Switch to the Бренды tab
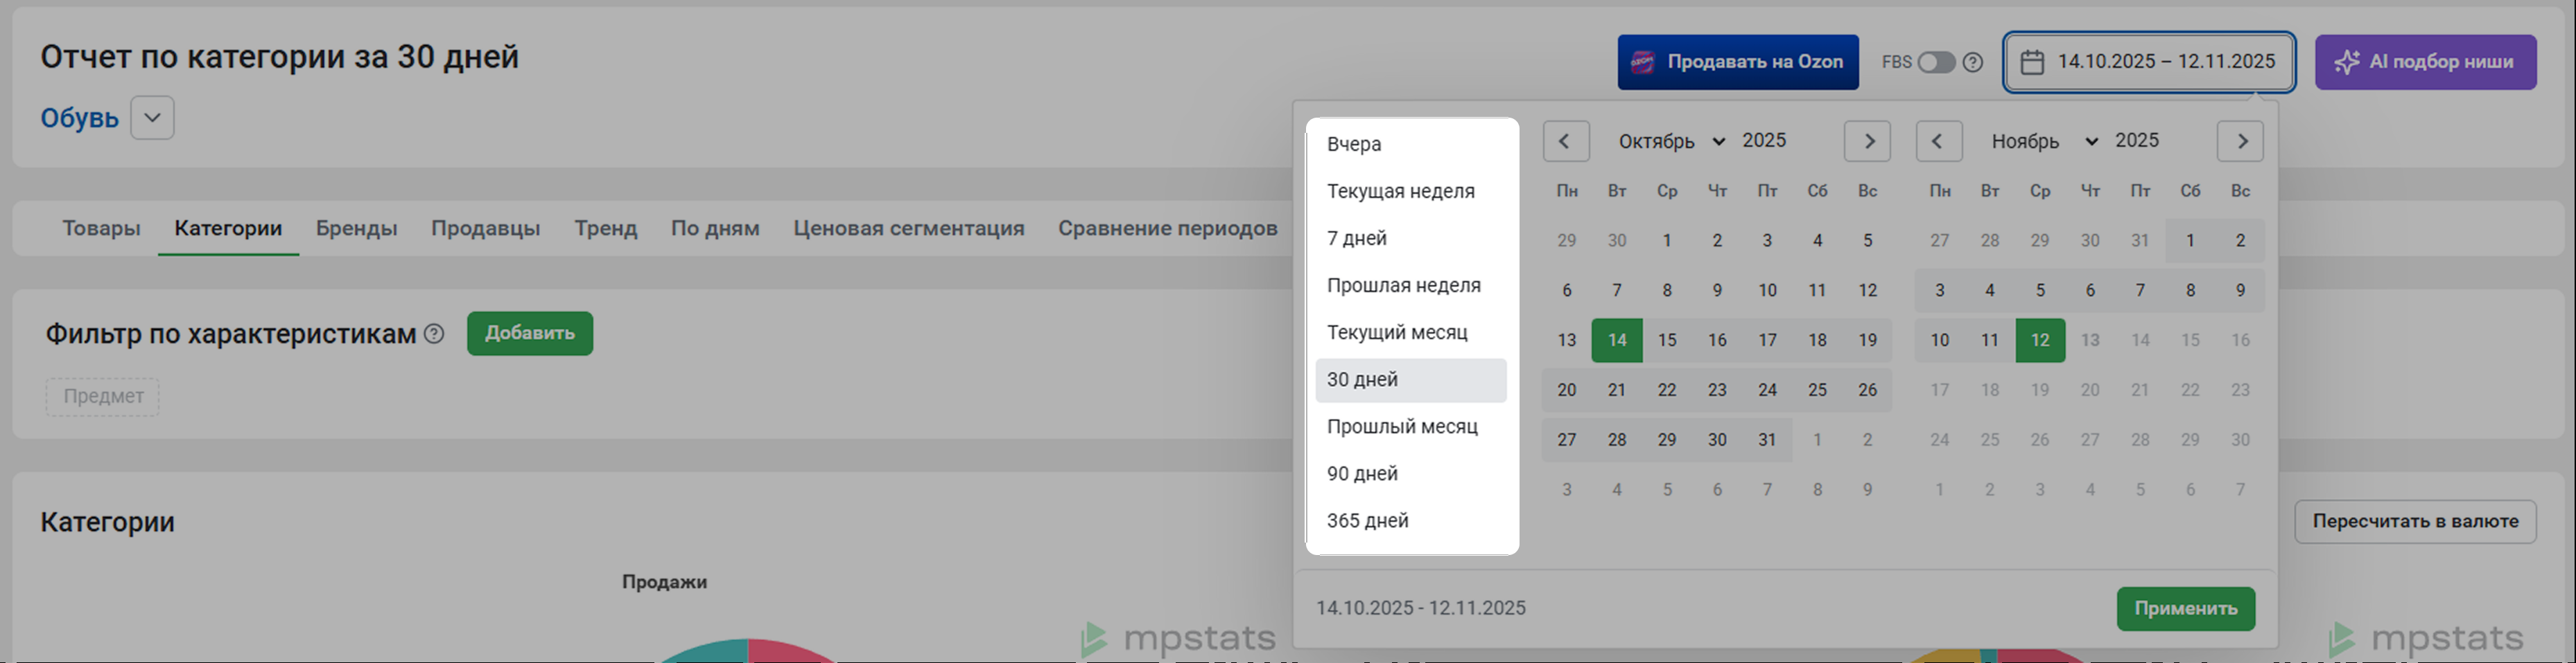 pyautogui.click(x=356, y=228)
